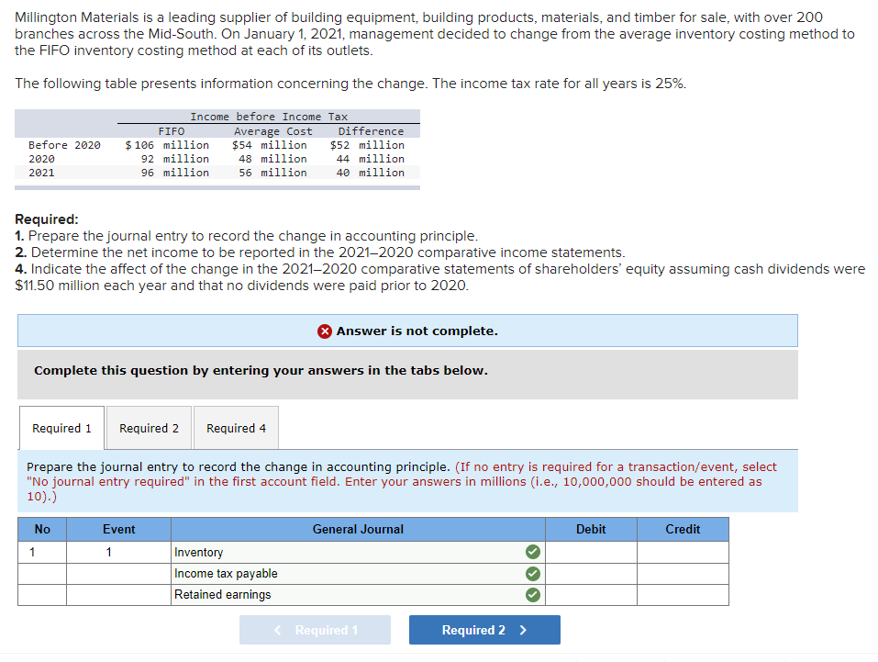Viewport: 878px width, 662px height.
Task: Click the '44 million' Difference value
Action: coord(370,159)
